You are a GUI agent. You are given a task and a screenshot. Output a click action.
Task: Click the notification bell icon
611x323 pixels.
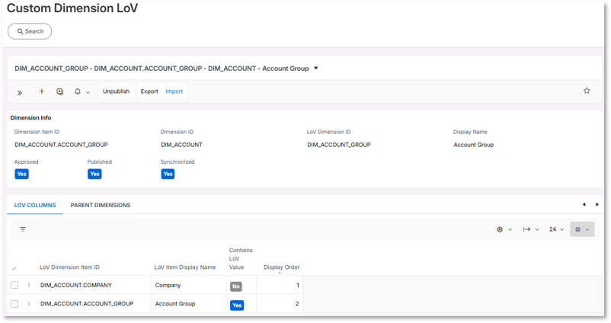point(78,91)
